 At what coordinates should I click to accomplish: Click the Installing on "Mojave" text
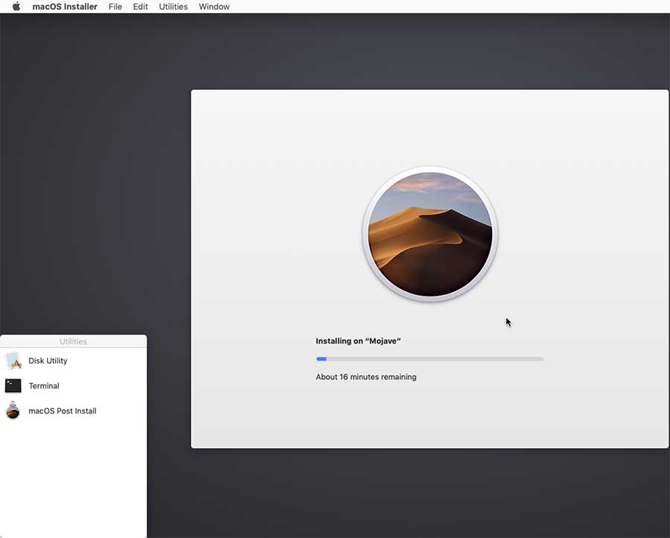point(358,341)
